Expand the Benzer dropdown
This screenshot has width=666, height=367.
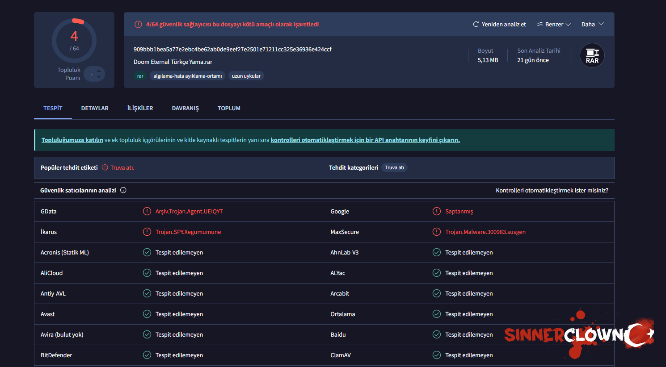click(x=554, y=25)
